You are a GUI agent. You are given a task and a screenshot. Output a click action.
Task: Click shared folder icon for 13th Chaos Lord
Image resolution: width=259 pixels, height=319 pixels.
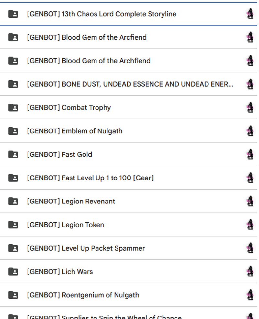tap(13, 14)
